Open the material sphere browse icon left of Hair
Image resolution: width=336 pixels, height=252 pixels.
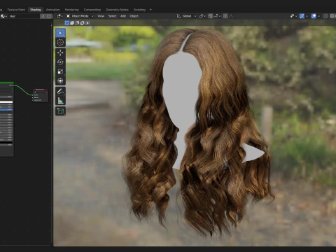click(x=3, y=16)
